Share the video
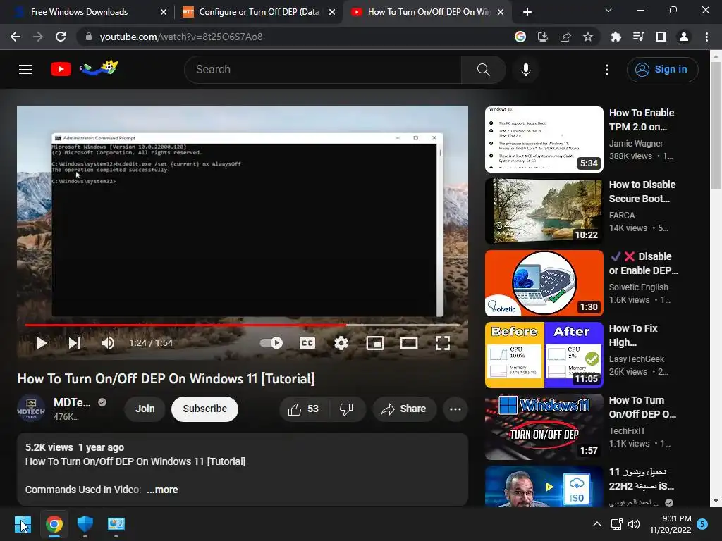 (x=404, y=409)
